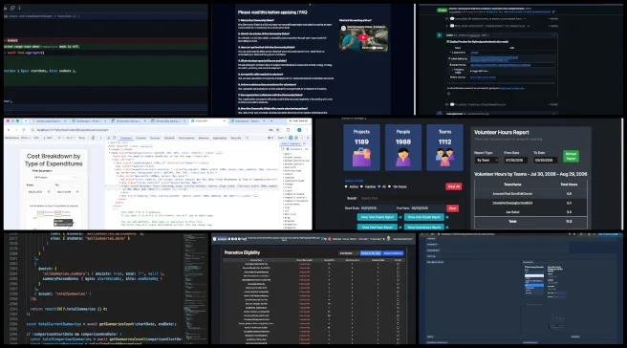
Task: Close the POS APP browser tab
Action: coord(224,120)
